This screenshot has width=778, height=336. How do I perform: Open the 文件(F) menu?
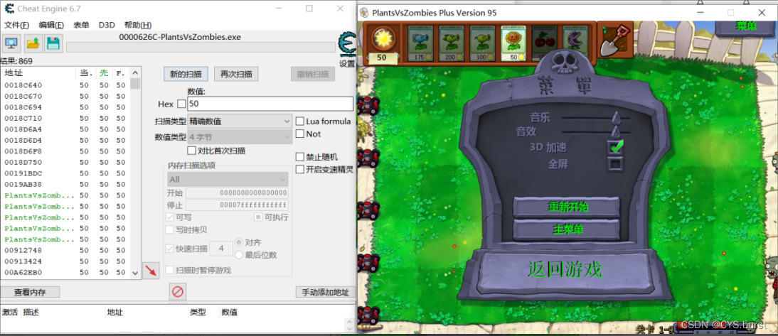click(x=16, y=26)
